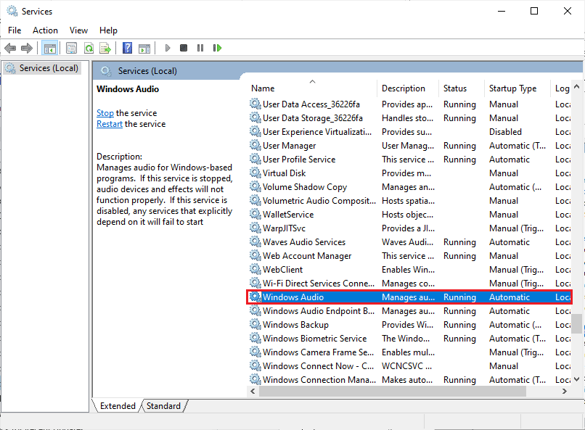
Task: Toggle Show/Hide Action Pane toolbar icon
Action: (144, 48)
